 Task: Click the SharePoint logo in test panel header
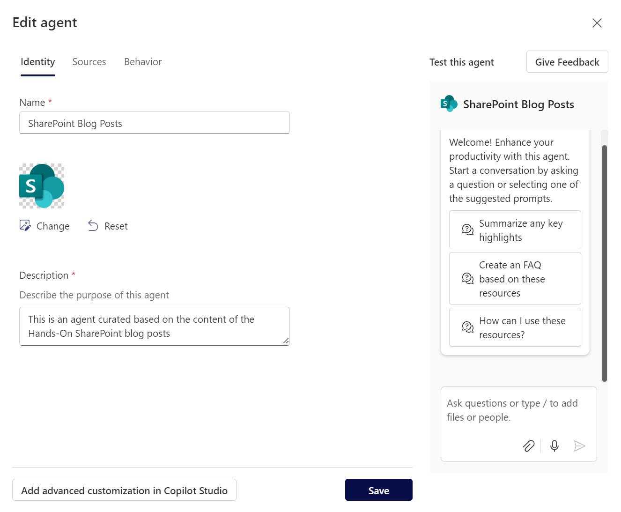[449, 104]
